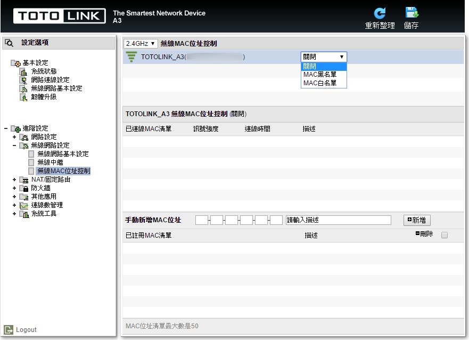
Task: Click the refresh (重新整理) icon
Action: tap(380, 13)
